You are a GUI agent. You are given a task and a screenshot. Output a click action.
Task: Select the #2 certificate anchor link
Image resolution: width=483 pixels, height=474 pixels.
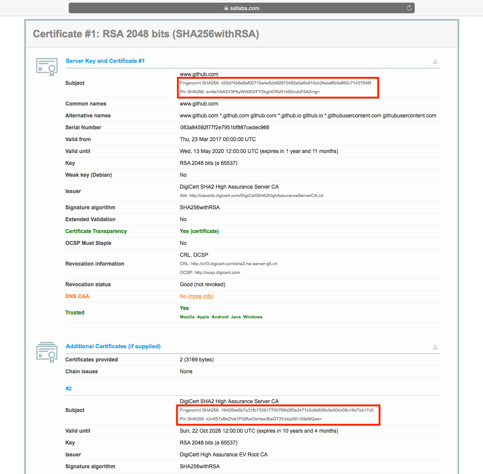pos(68,388)
